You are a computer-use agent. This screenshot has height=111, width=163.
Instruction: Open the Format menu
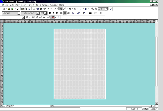click(x=31, y=5)
